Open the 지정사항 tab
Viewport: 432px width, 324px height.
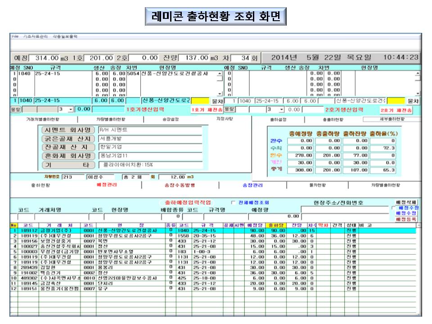[x=225, y=119]
